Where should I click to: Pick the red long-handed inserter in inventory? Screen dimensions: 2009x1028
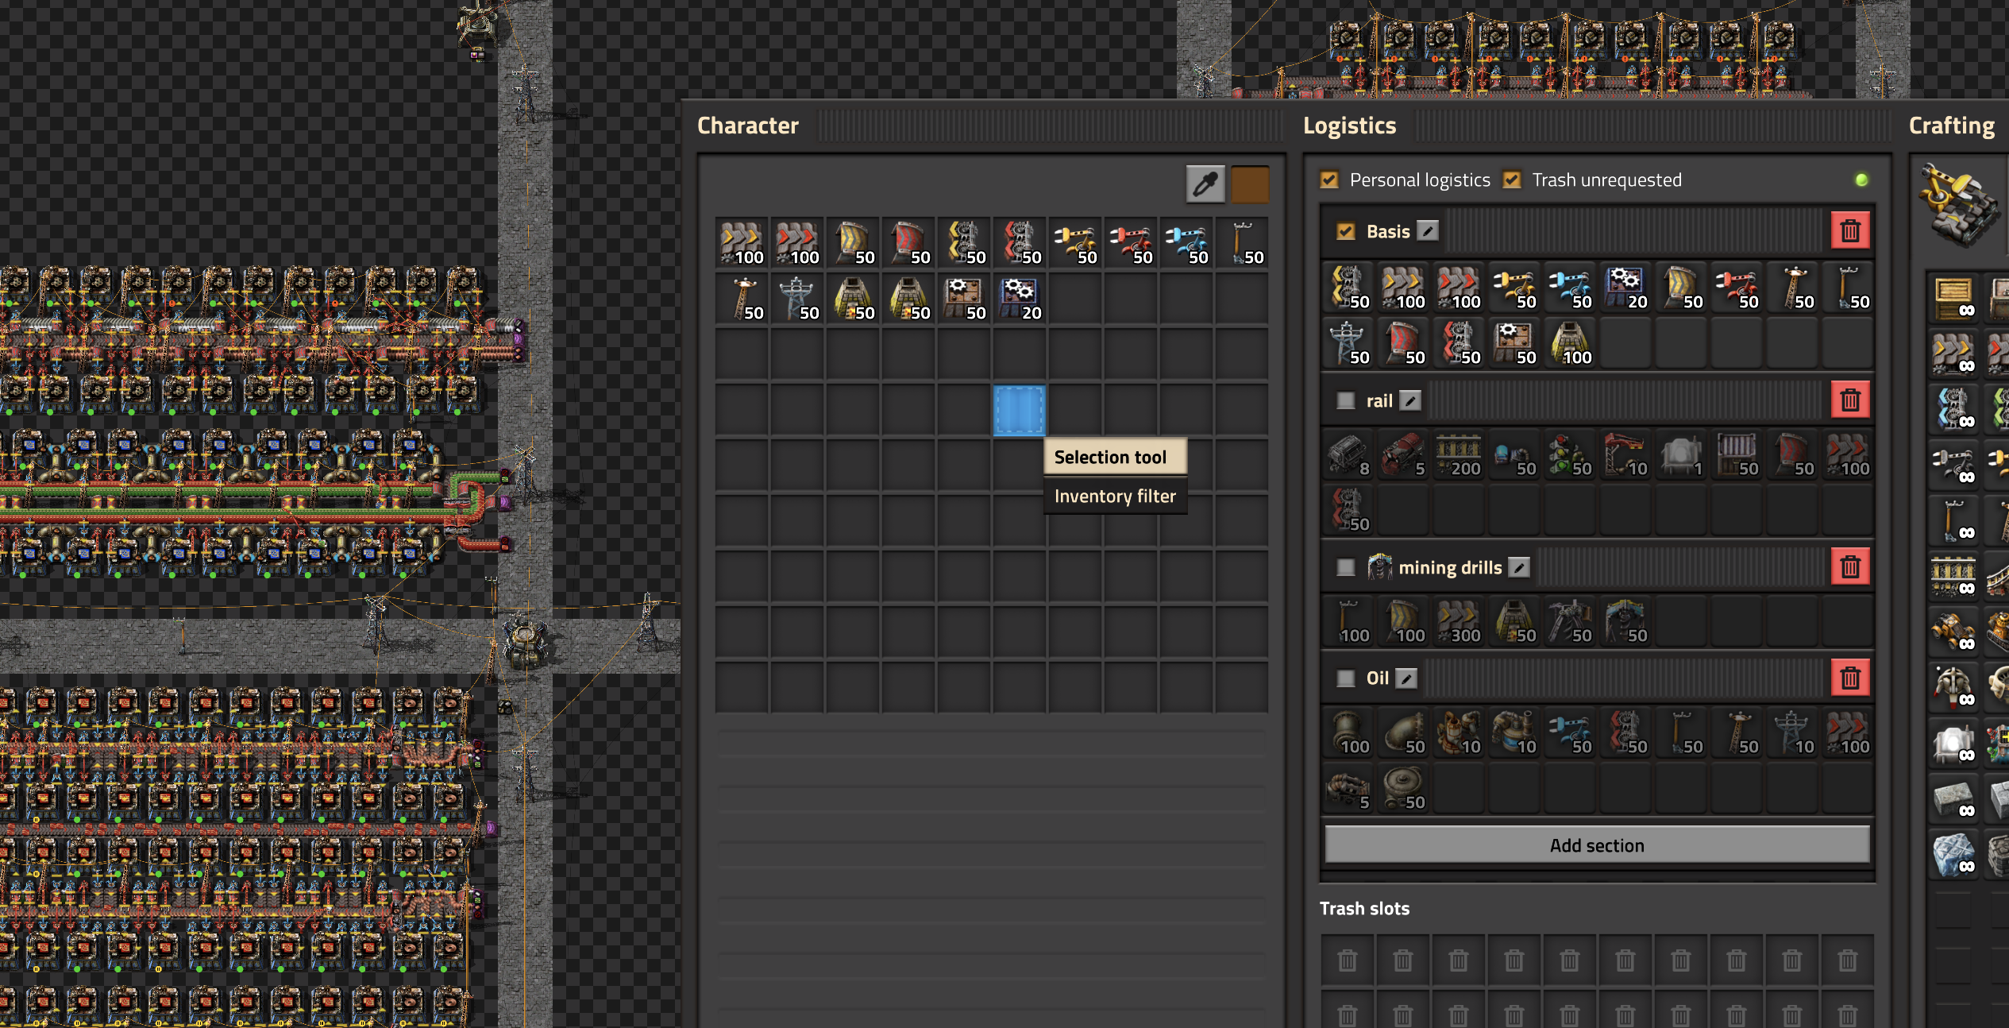pyautogui.click(x=1131, y=242)
